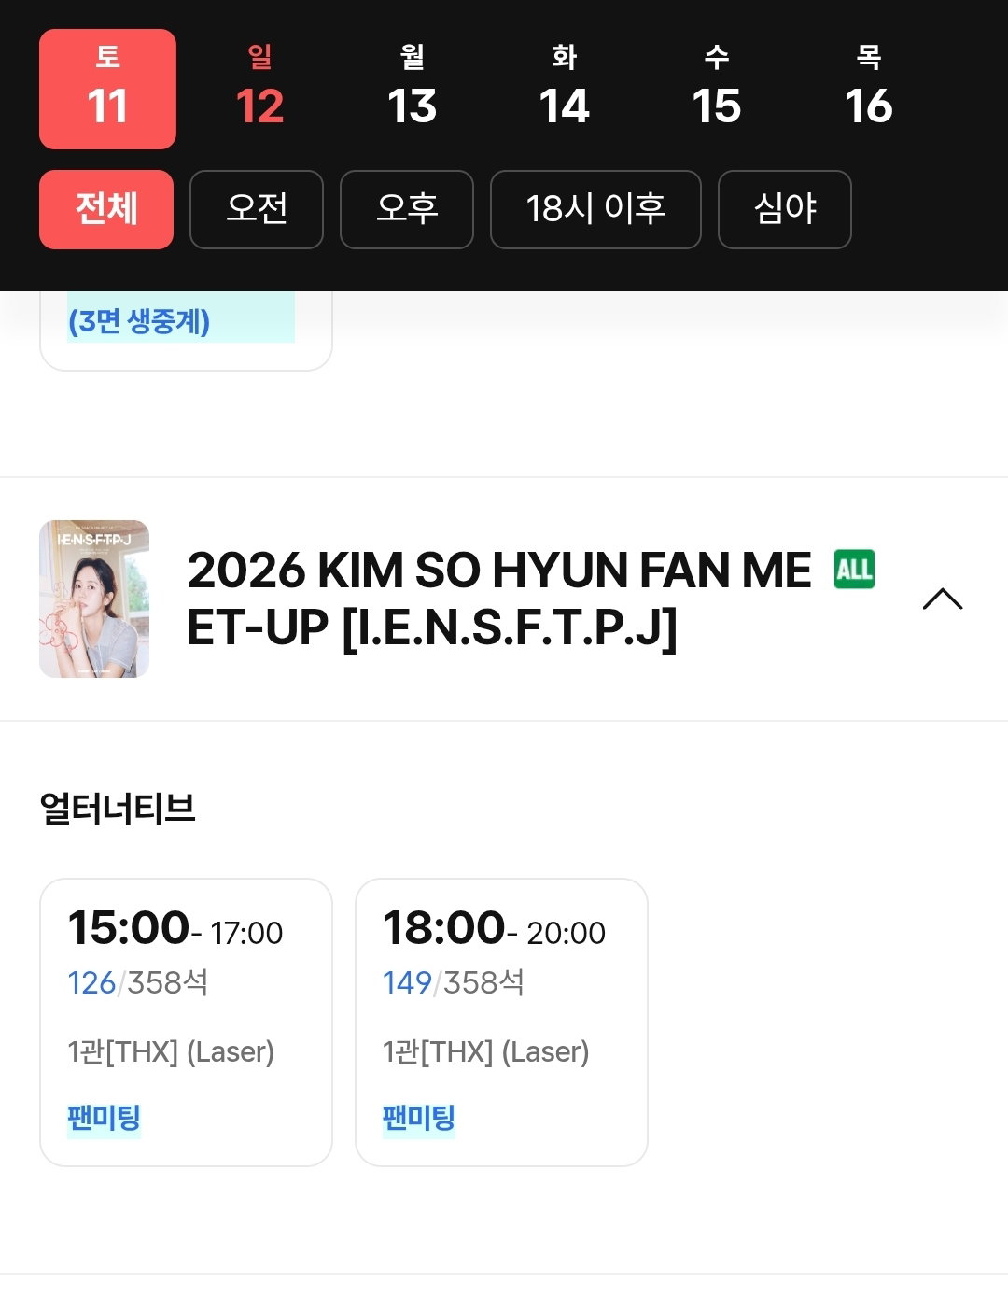Toggle the 오전 time filter
This screenshot has height=1311, width=1008.
coord(257,209)
